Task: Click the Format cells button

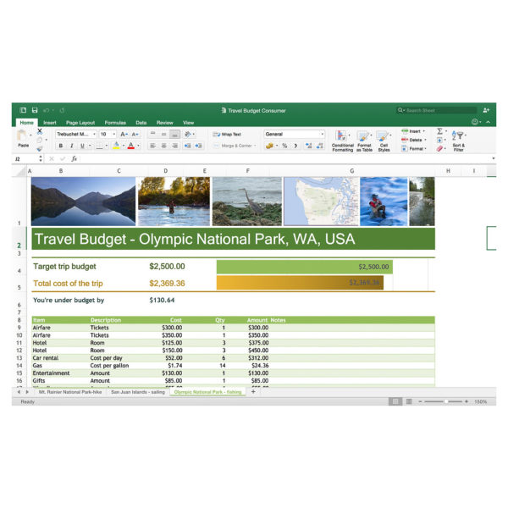Action: (x=414, y=149)
